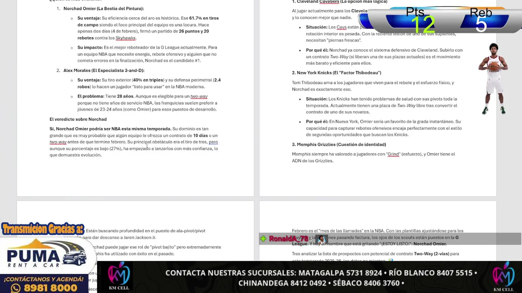Image resolution: width=522 pixels, height=293 pixels.
Task: Click the left KM Cell logo
Action: click(x=119, y=277)
